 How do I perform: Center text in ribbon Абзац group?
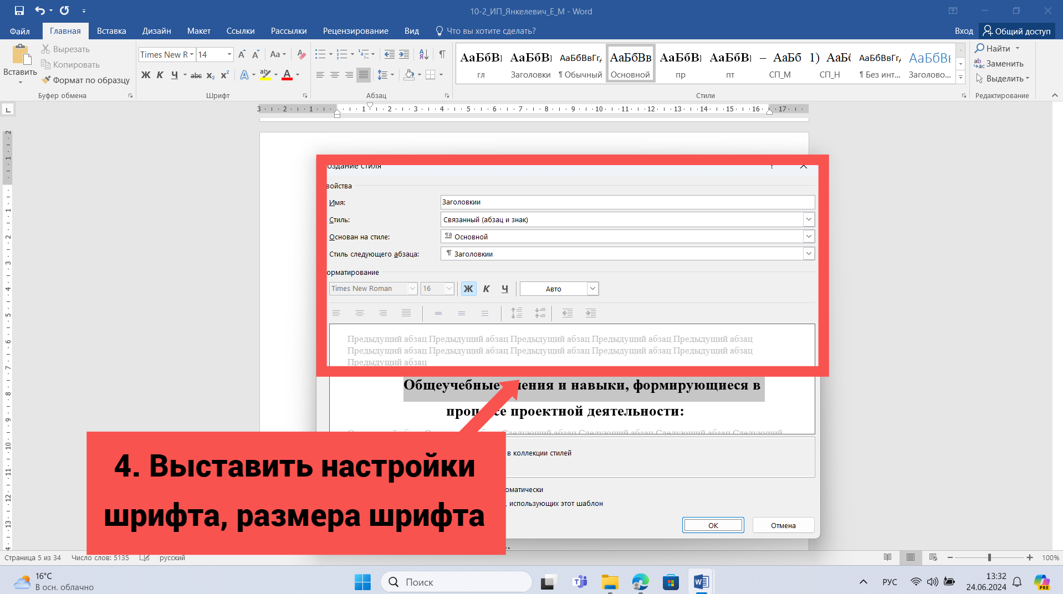335,75
